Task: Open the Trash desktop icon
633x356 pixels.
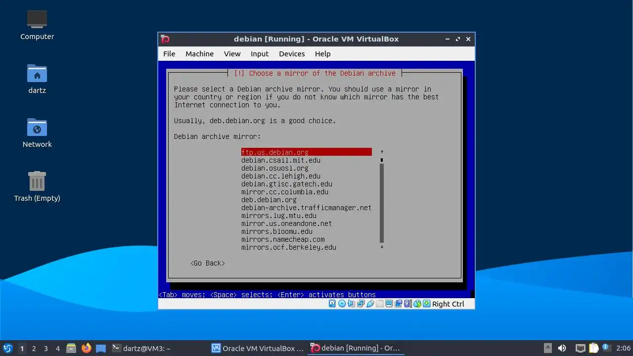Action: pos(37,186)
